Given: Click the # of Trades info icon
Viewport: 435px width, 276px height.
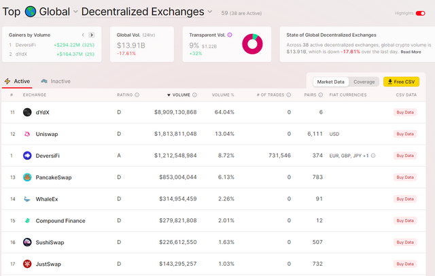Looking at the screenshot, I should (288, 95).
